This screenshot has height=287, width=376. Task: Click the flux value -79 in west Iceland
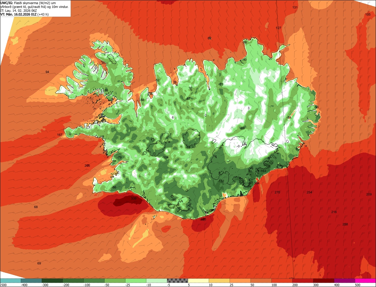pyautogui.click(x=119, y=158)
